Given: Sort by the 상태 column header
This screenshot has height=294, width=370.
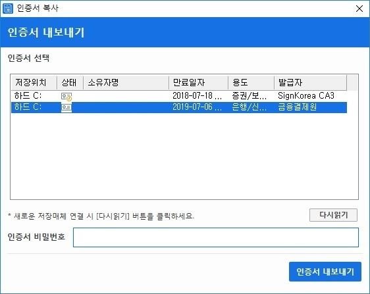Looking at the screenshot, I should (70, 82).
